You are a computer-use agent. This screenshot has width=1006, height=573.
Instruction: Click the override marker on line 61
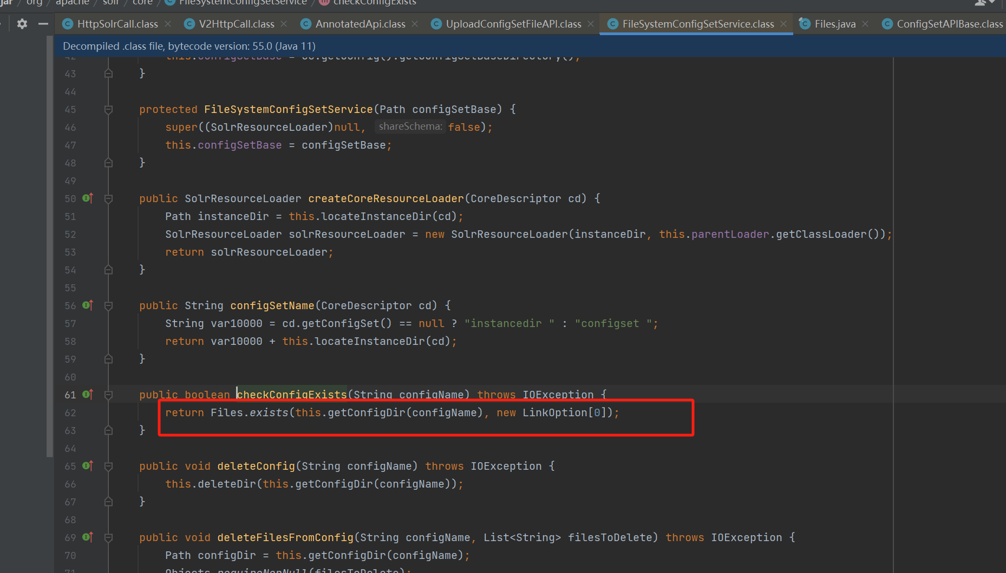[88, 395]
